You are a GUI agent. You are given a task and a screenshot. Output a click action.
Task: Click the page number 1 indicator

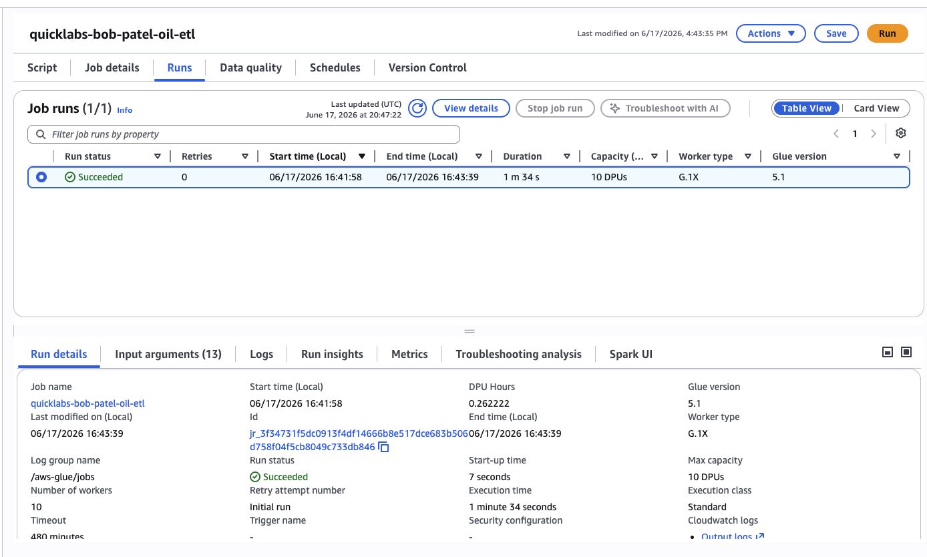tap(855, 134)
